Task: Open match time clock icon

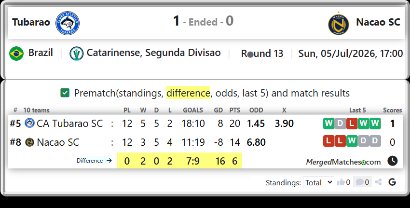Action: coord(393,161)
